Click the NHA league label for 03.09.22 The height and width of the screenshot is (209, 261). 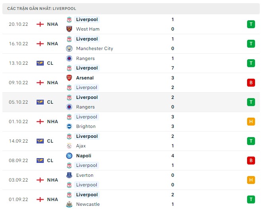(x=53, y=180)
